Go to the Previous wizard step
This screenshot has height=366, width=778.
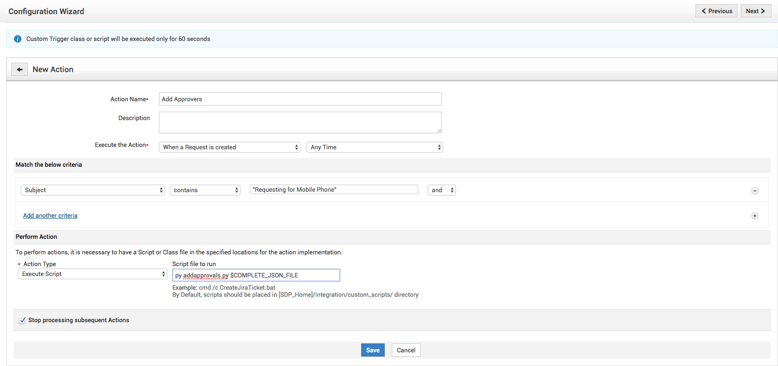coord(716,11)
